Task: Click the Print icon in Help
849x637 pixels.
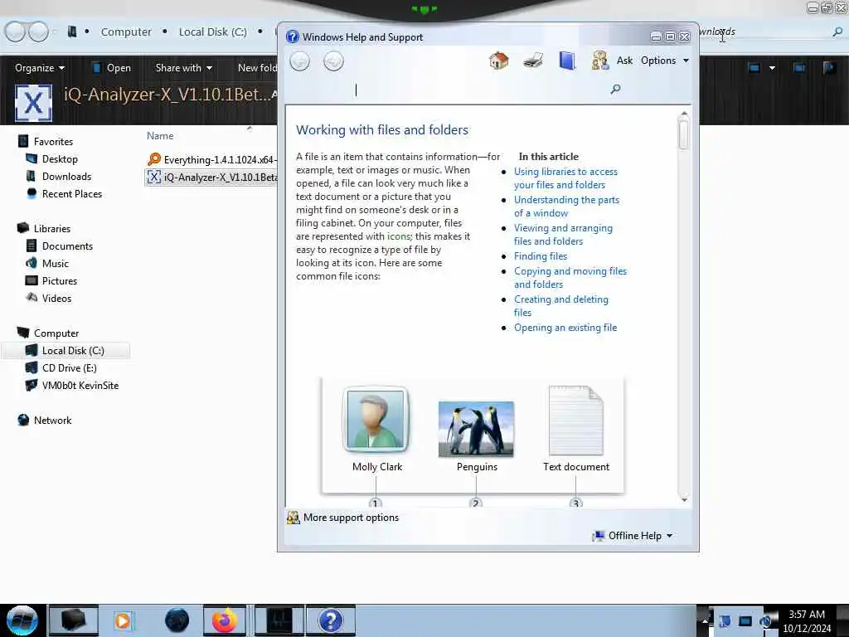Action: [533, 60]
